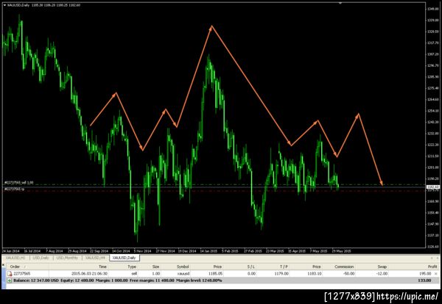Click the 'xauusd' symbol cell

tap(183, 273)
